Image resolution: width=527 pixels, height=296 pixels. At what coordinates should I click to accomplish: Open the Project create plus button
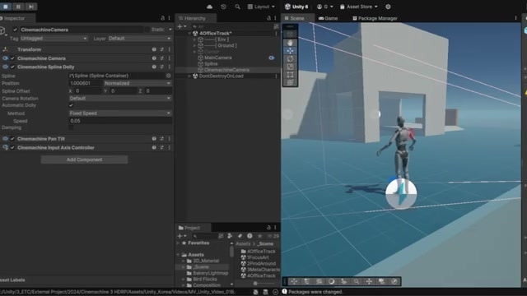tap(181, 236)
